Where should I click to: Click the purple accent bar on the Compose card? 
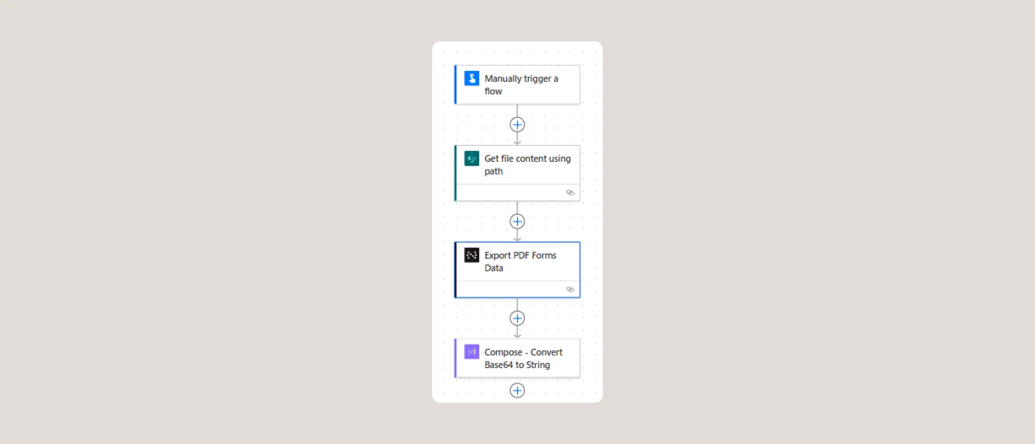tap(455, 358)
